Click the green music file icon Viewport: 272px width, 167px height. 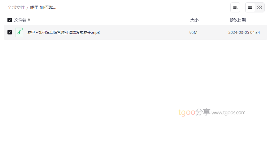[x=19, y=32]
